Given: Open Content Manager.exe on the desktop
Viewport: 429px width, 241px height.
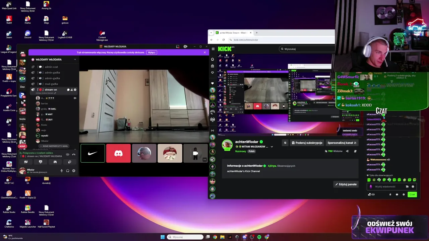Looking at the screenshot, I should click(102, 35).
